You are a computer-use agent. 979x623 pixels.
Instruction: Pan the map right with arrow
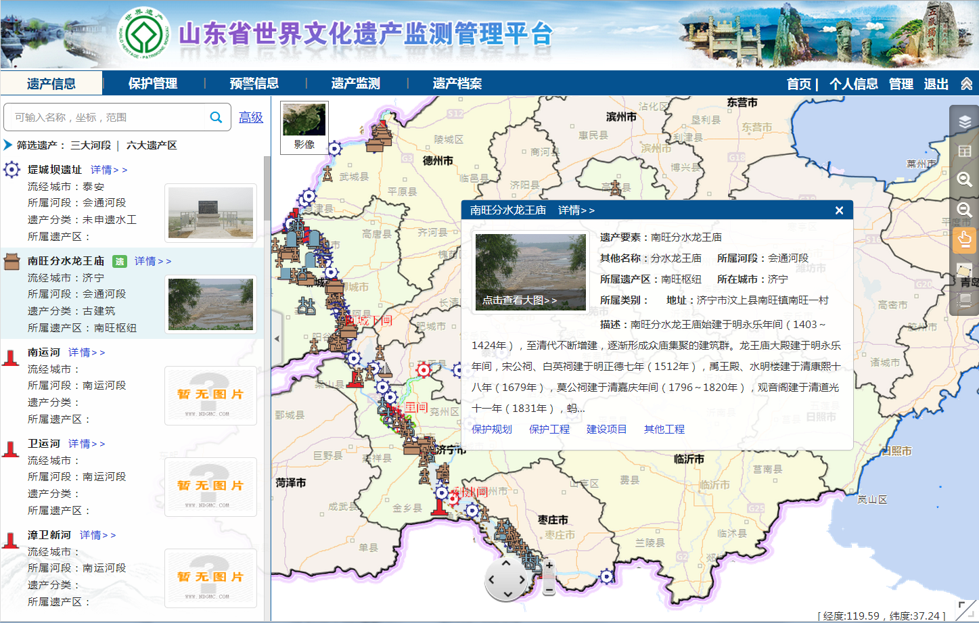522,579
